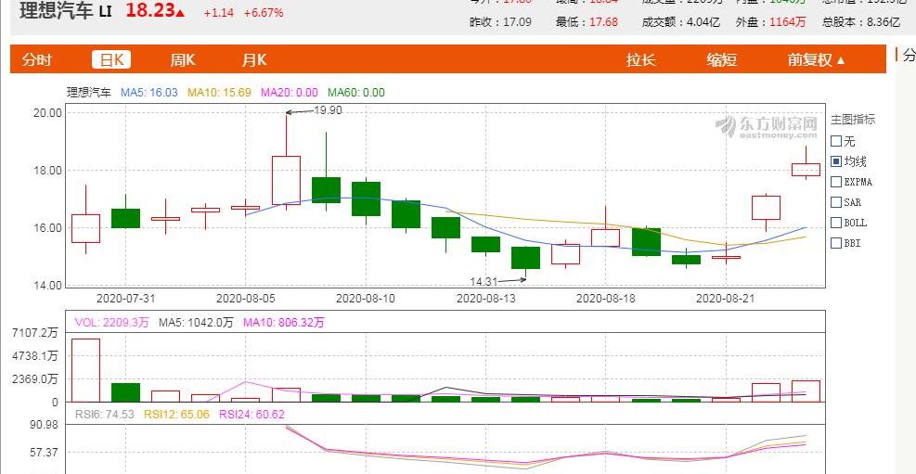Viewport: 916px width, 474px height.
Task: Click the volume MA10: 806.32万 label
Action: tap(283, 322)
